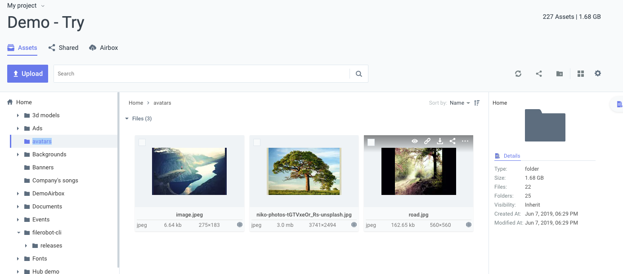Image resolution: width=623 pixels, height=274 pixels.
Task: Click the globe icon on niko-photos file
Action: 354,225
